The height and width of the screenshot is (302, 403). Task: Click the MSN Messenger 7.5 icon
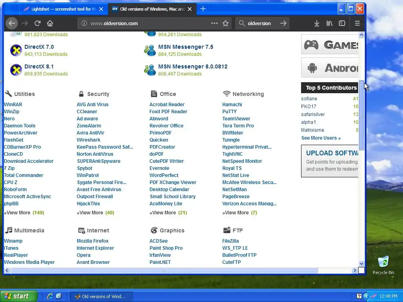click(x=150, y=50)
